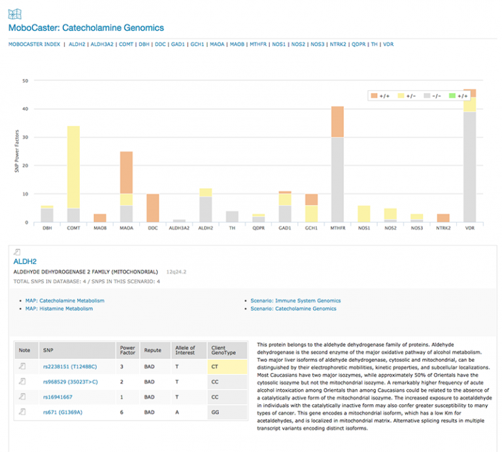Open note icon for rs16941667 row
Viewport: 502px width, 452px height.
pos(22,396)
